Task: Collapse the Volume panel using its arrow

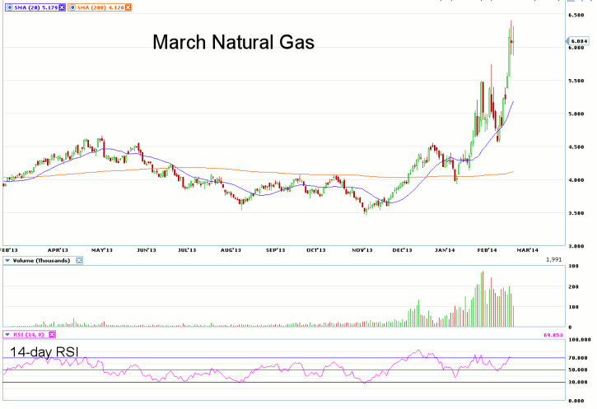Action: click(x=7, y=260)
